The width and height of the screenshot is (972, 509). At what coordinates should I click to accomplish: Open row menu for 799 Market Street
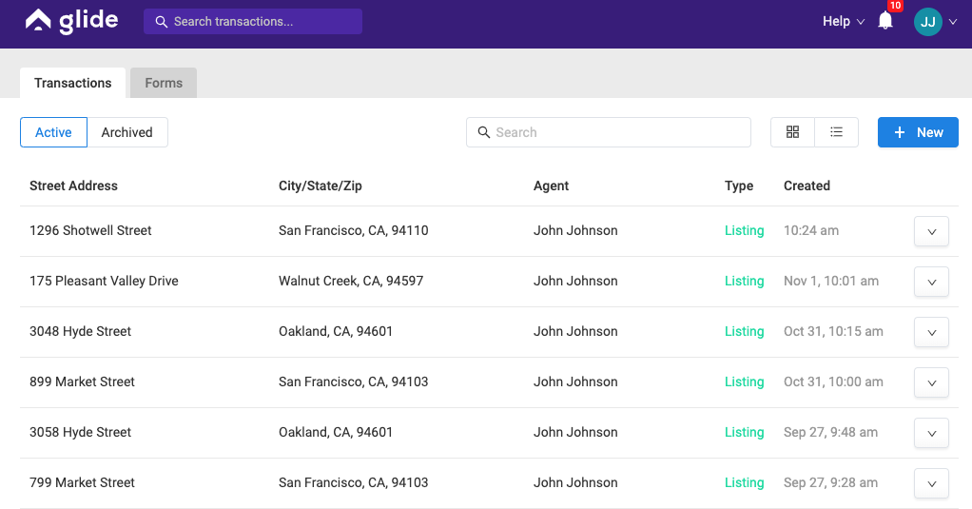931,483
